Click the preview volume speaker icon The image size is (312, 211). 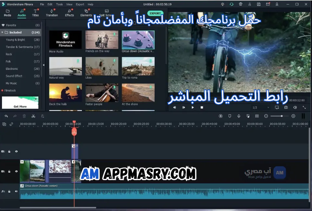click(x=295, y=107)
